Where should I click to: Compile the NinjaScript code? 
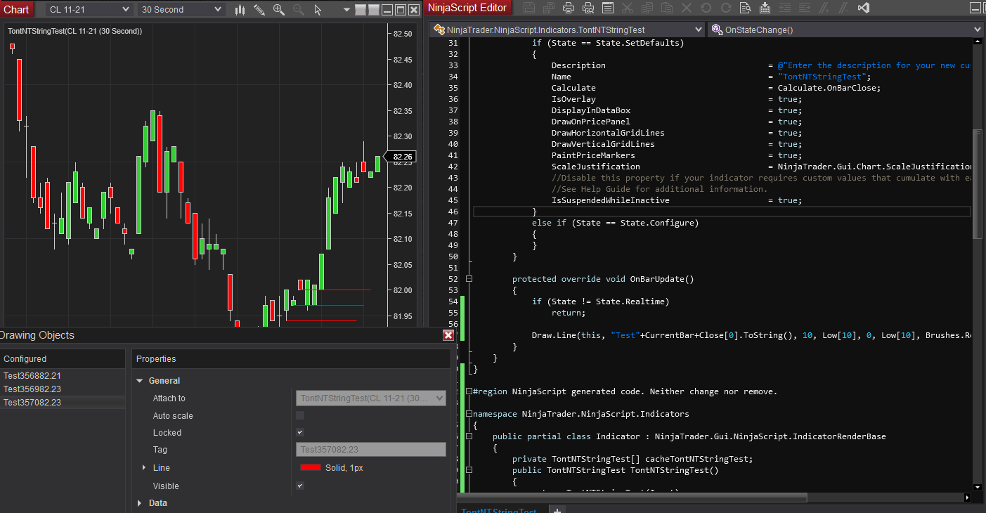(765, 8)
